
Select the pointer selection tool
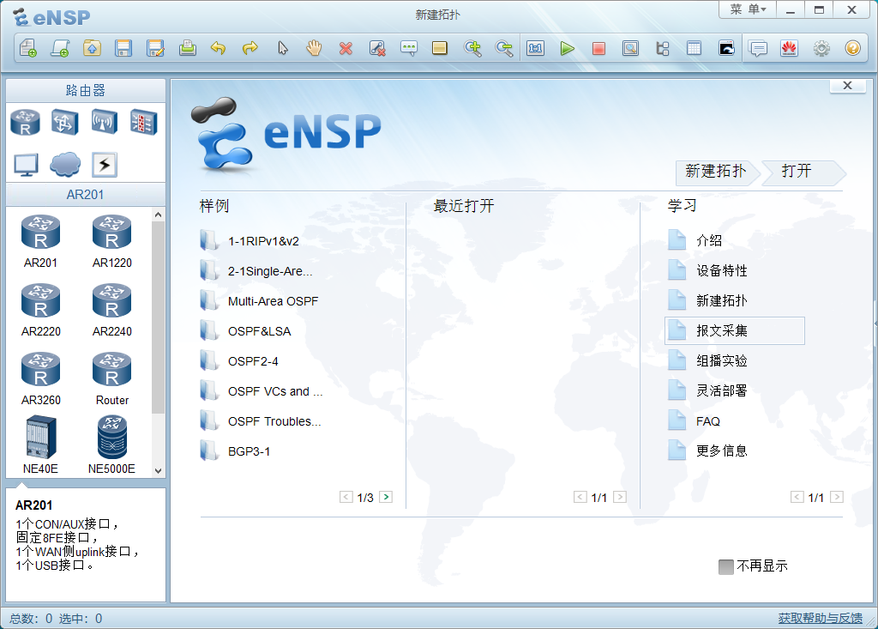click(x=283, y=48)
